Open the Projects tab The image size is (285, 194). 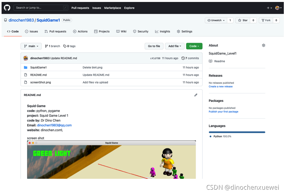click(102, 32)
